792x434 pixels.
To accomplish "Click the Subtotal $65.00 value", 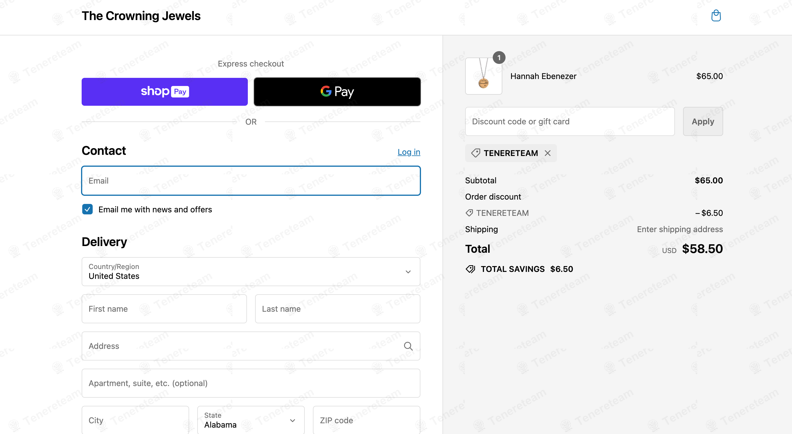I will (709, 180).
